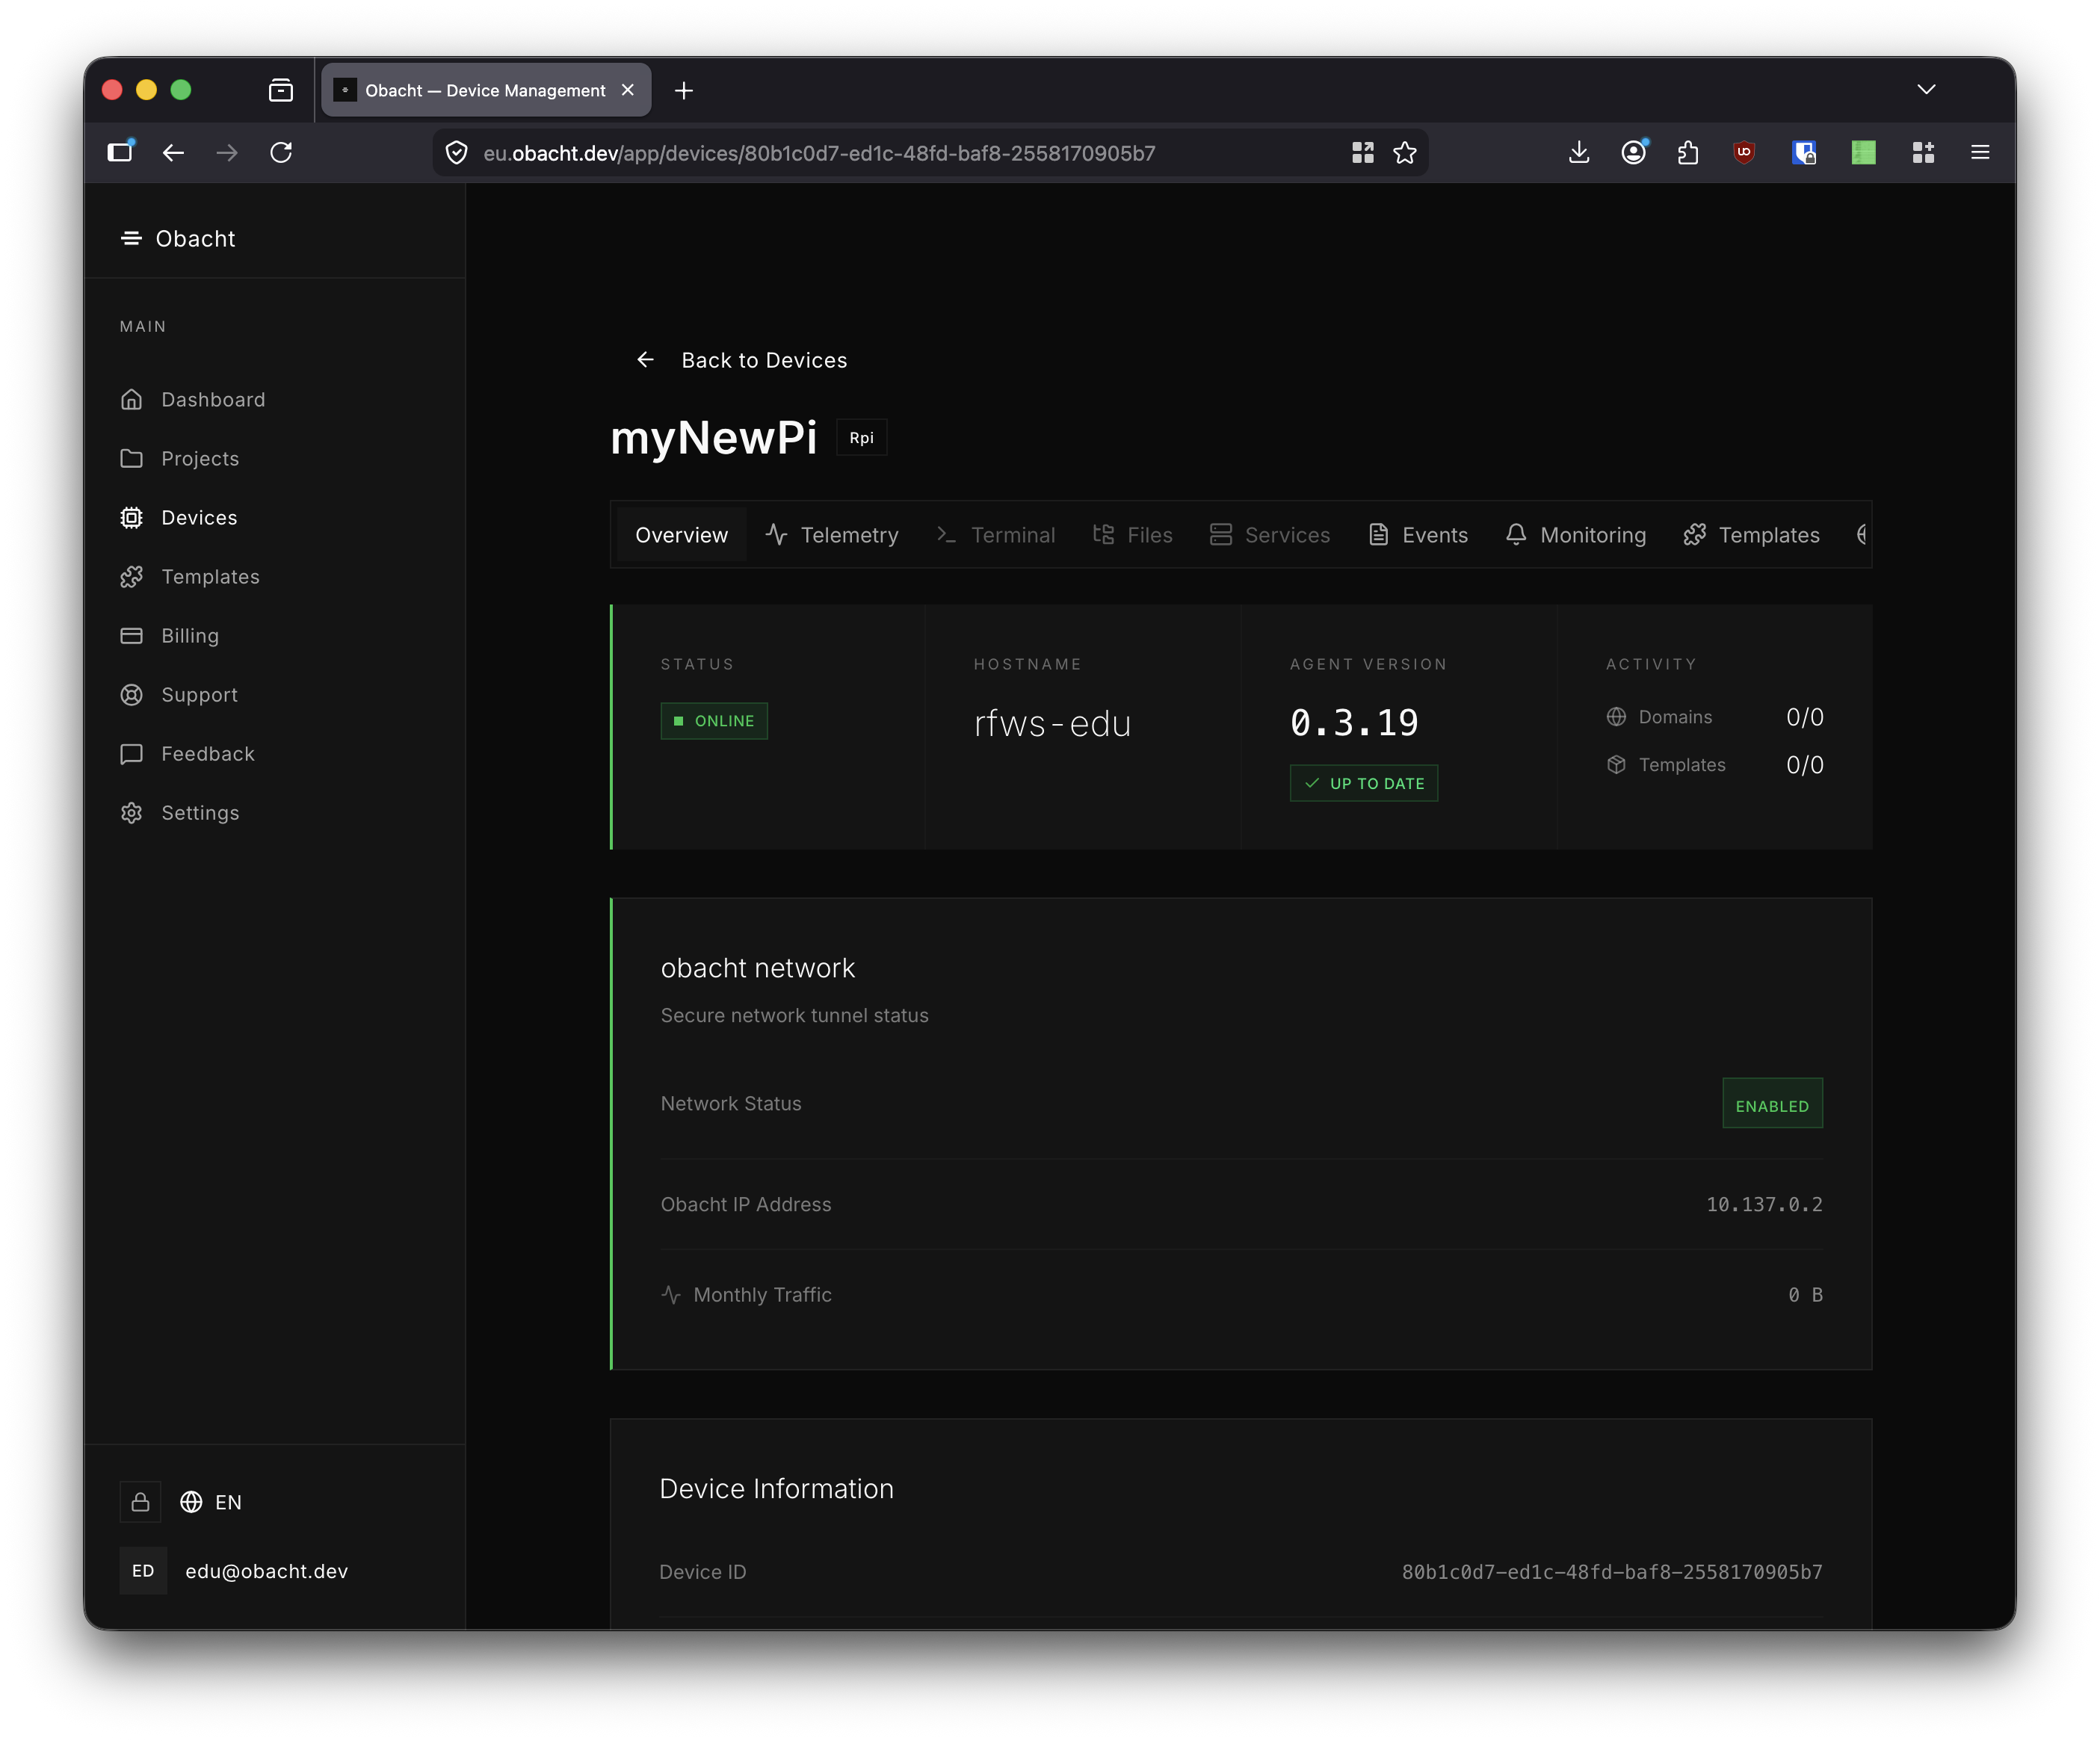Click the back arrow beside Back to Devices
This screenshot has width=2100, height=1741.
point(645,359)
